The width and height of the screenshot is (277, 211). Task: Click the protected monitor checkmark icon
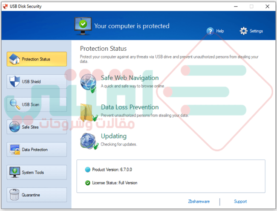click(83, 26)
